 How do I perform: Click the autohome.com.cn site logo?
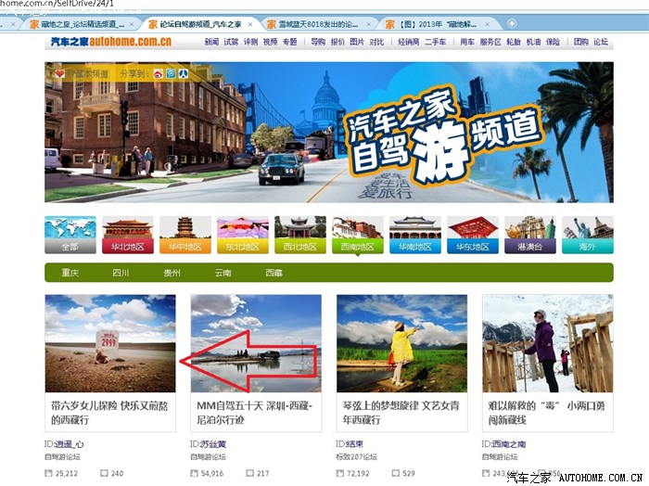pyautogui.click(x=110, y=43)
